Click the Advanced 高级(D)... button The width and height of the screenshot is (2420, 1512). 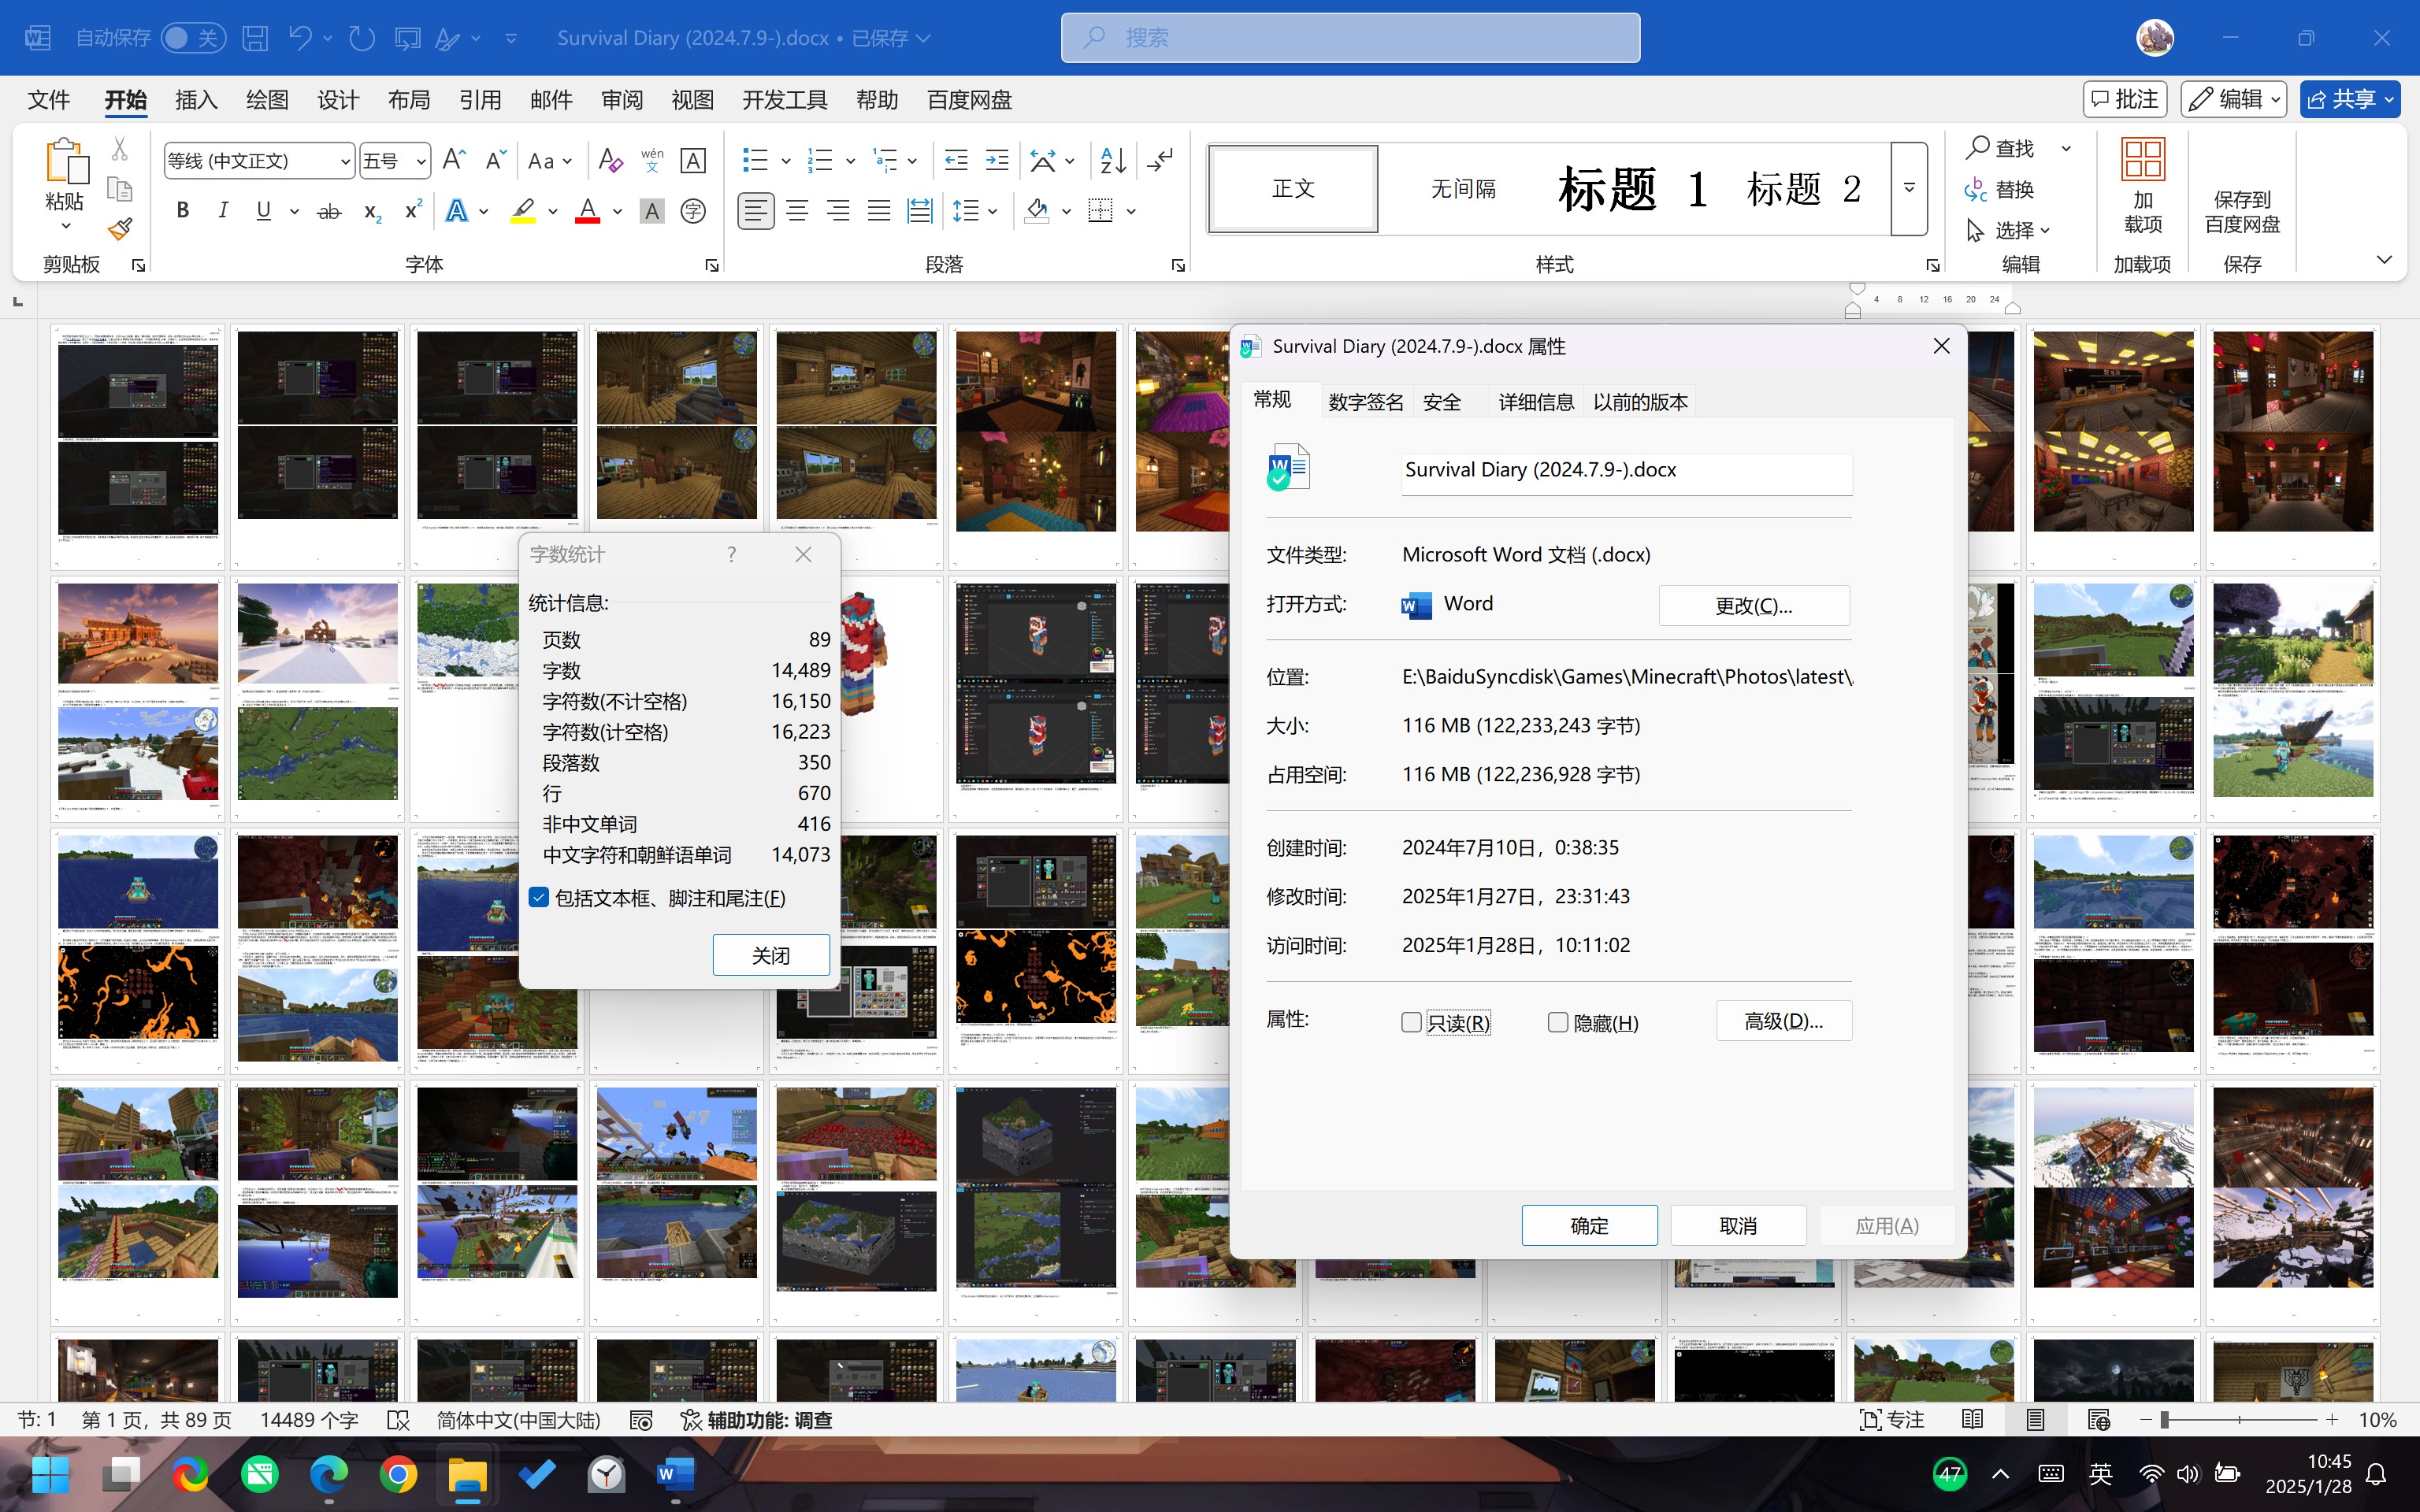1784,1020
